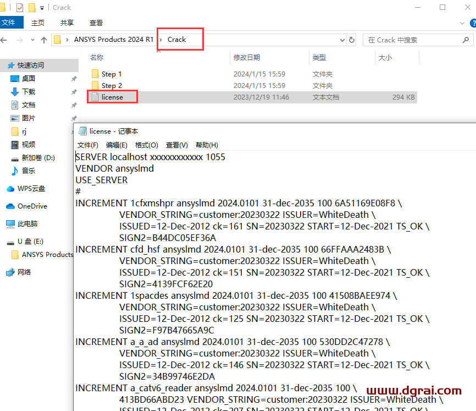Unpin 下载 via its pin icon
The height and width of the screenshot is (411, 476).
pos(74,92)
